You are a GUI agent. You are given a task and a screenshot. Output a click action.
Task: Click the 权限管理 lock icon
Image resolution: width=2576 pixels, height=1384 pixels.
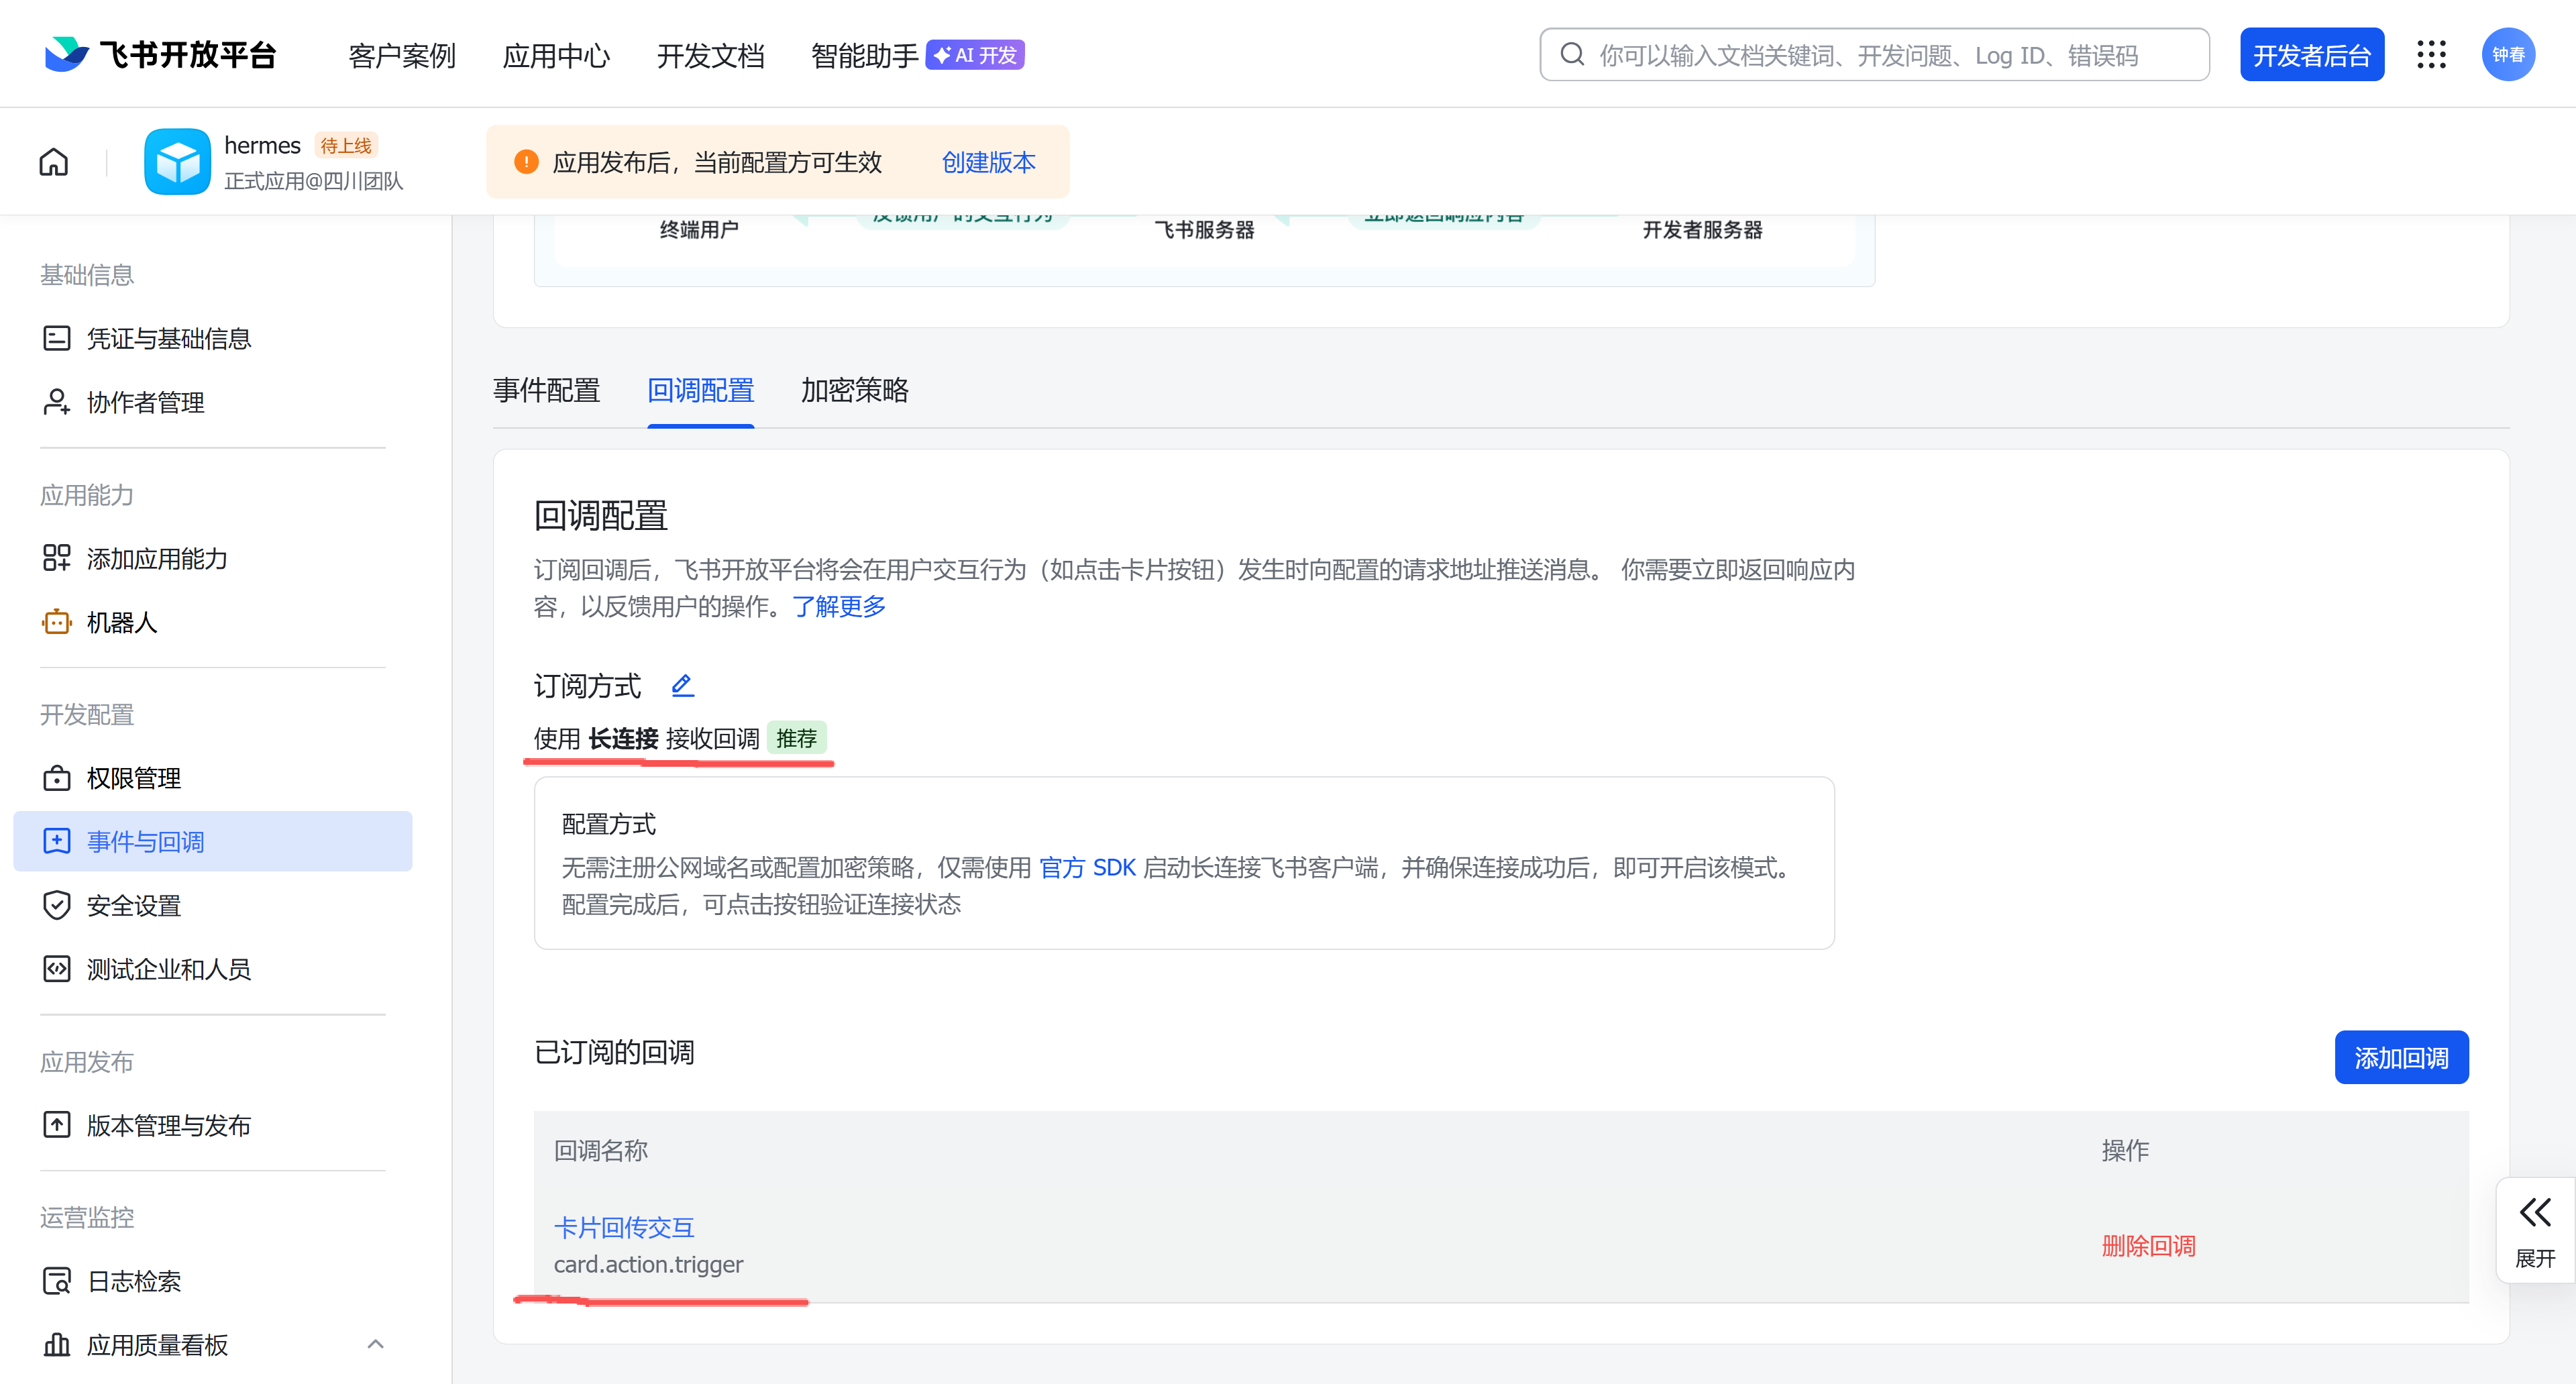(57, 778)
